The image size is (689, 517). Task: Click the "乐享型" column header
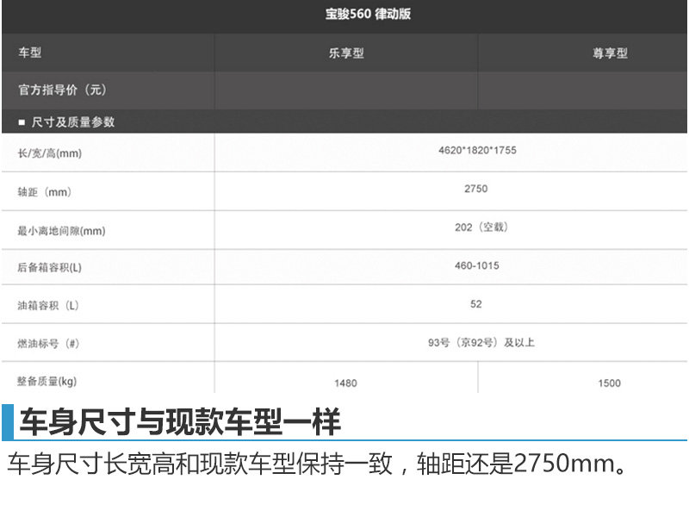[x=346, y=53]
